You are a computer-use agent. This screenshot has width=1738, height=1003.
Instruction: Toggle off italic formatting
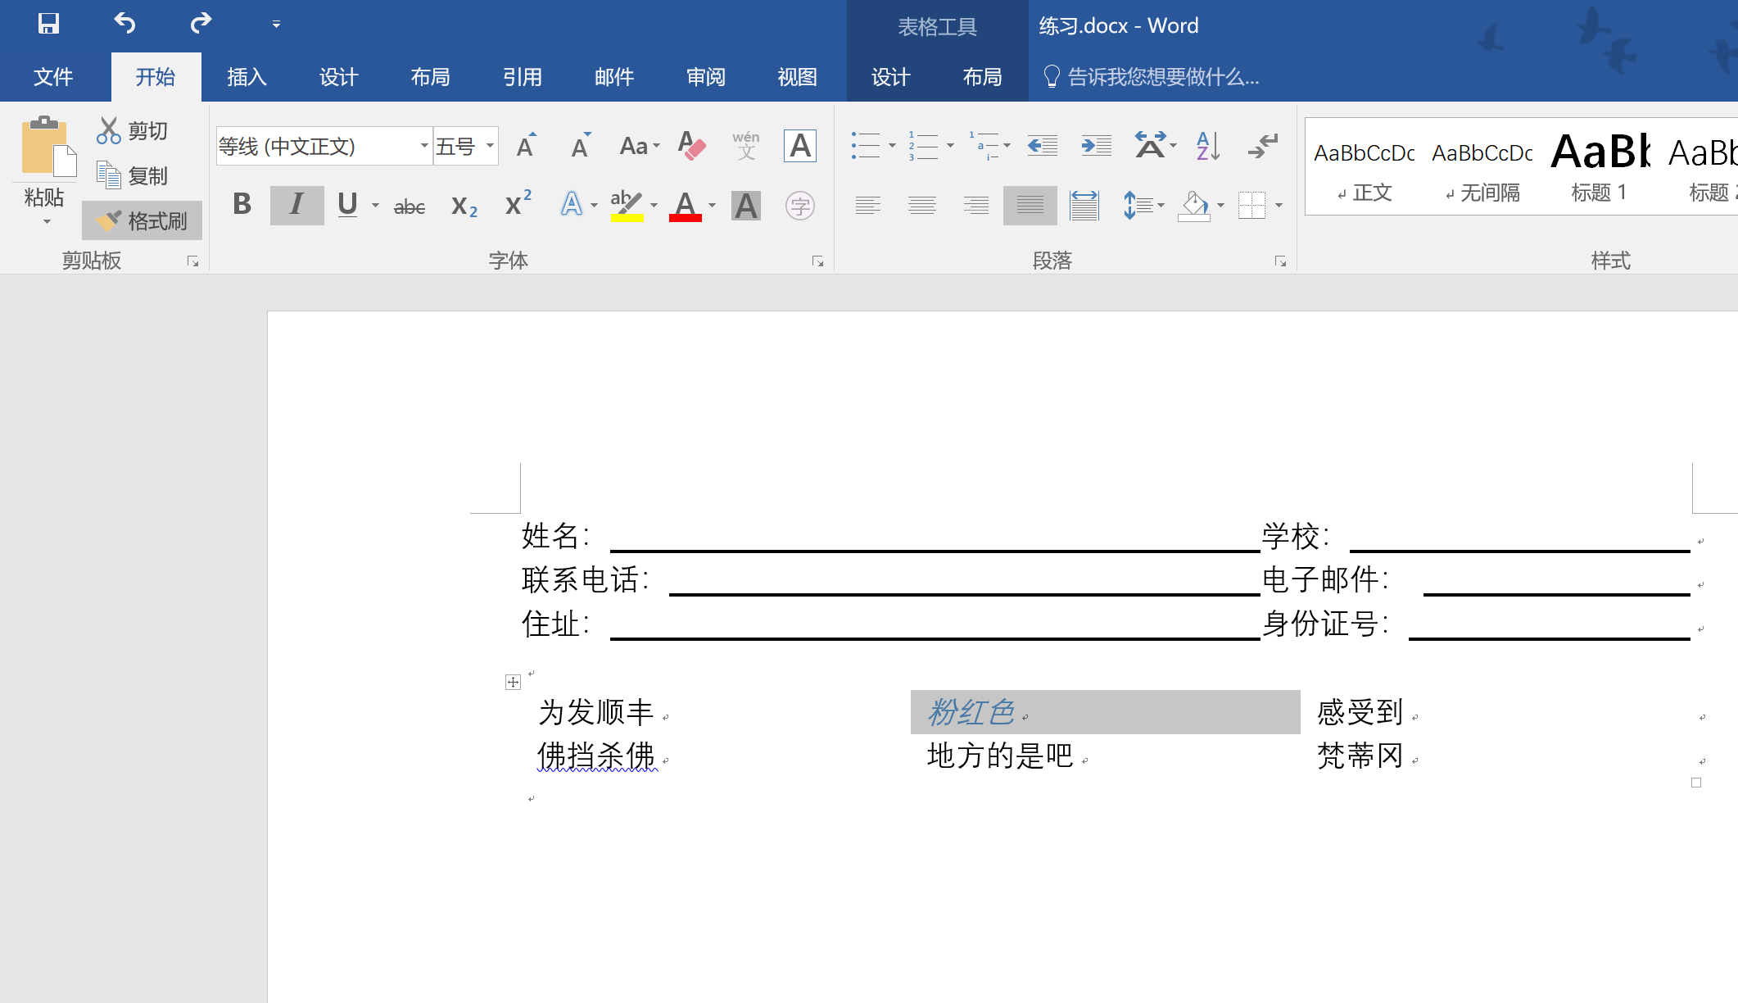click(x=296, y=205)
